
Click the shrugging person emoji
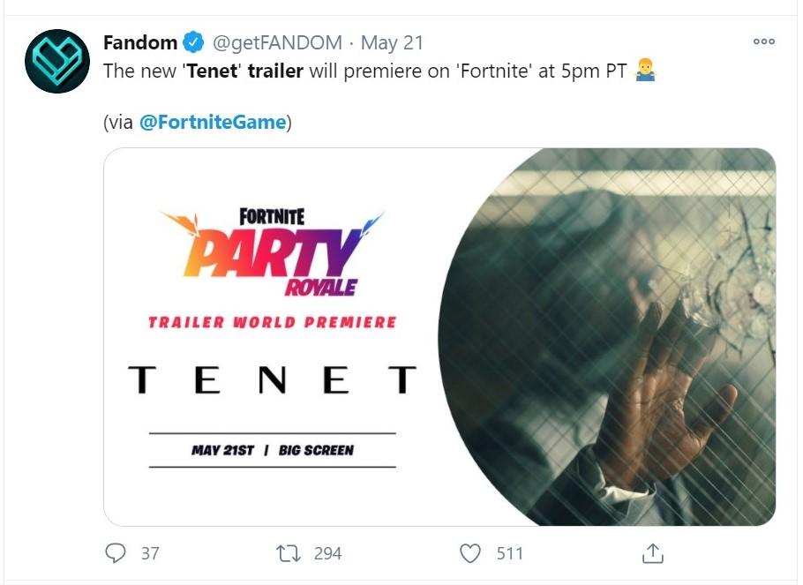[x=644, y=71]
